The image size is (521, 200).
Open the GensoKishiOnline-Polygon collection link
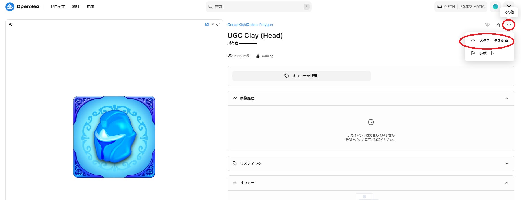point(250,25)
